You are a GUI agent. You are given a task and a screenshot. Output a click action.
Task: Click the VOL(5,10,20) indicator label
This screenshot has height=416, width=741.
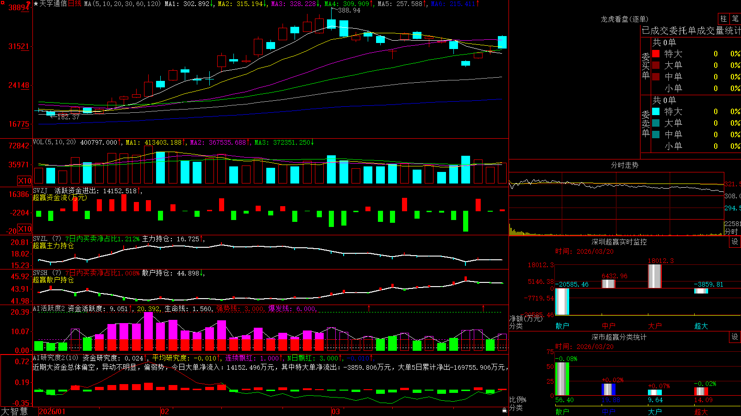54,142
